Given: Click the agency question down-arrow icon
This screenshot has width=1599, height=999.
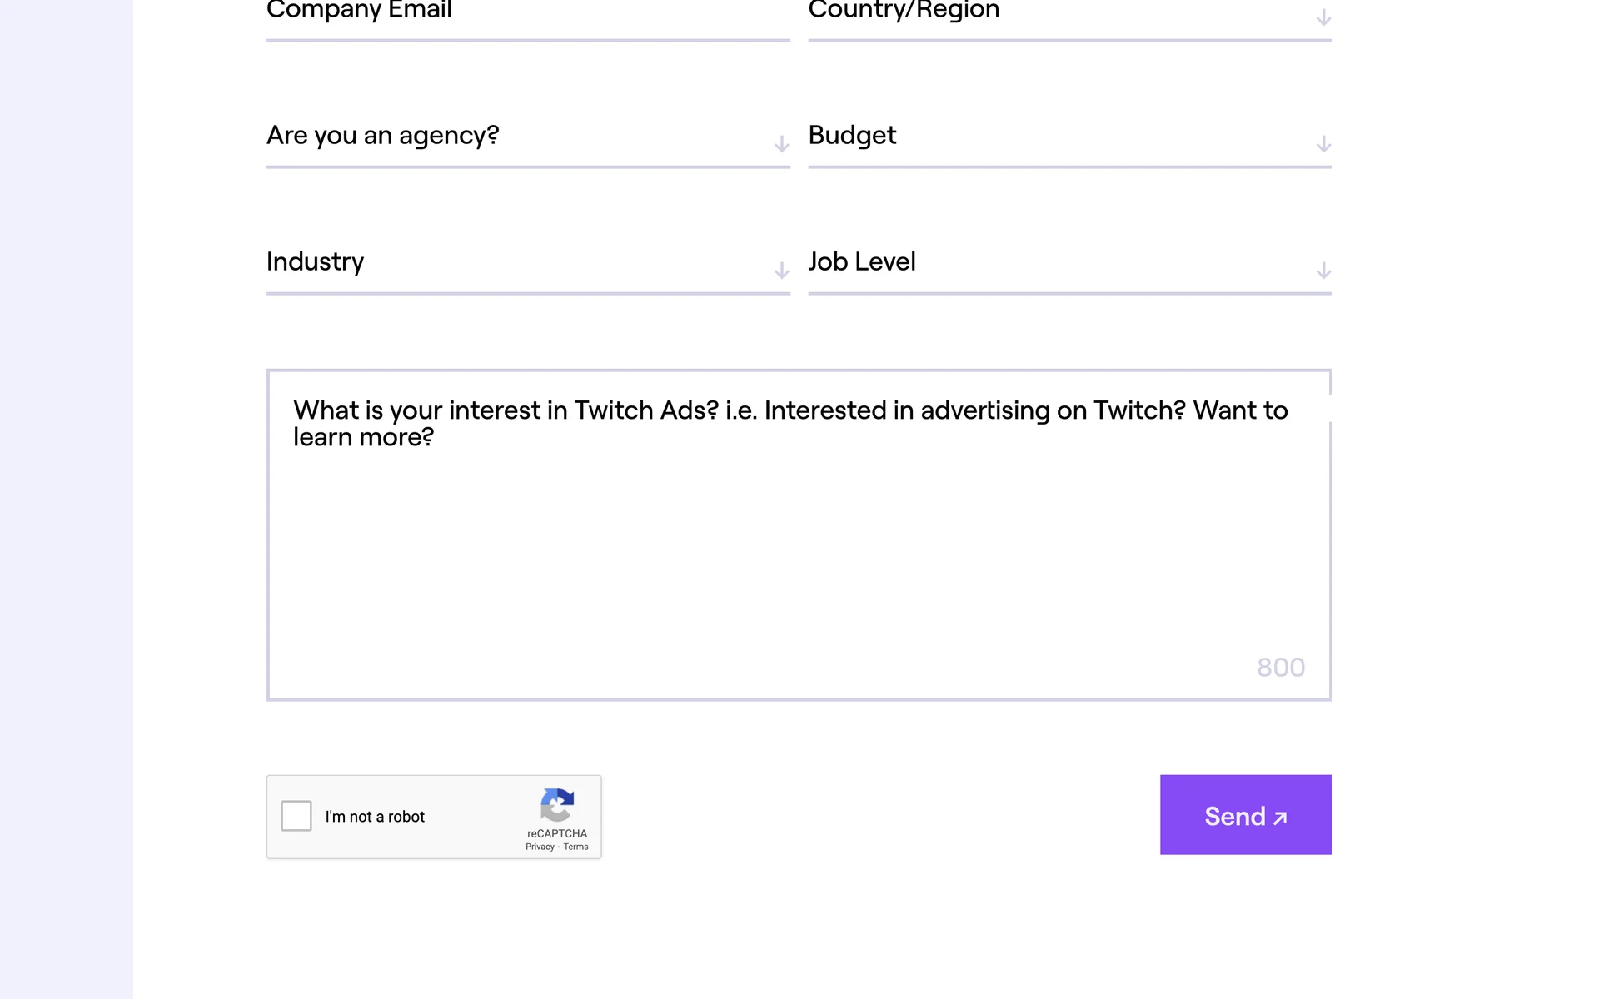Looking at the screenshot, I should click(x=781, y=144).
